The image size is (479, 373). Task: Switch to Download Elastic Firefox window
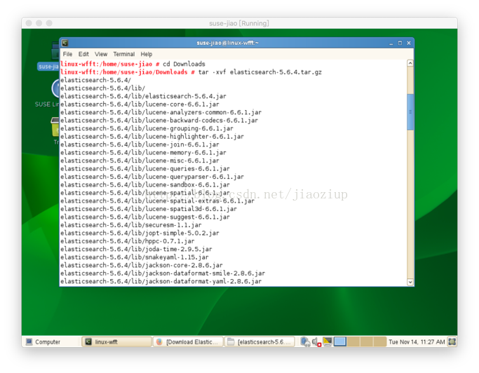(187, 342)
